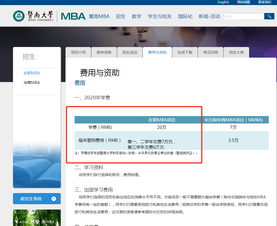Screen dimensions: 277x226
Task: Click the 学费（RMB) row label
Action: pos(100,127)
